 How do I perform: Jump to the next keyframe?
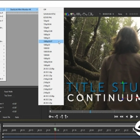click(x=66, y=117)
